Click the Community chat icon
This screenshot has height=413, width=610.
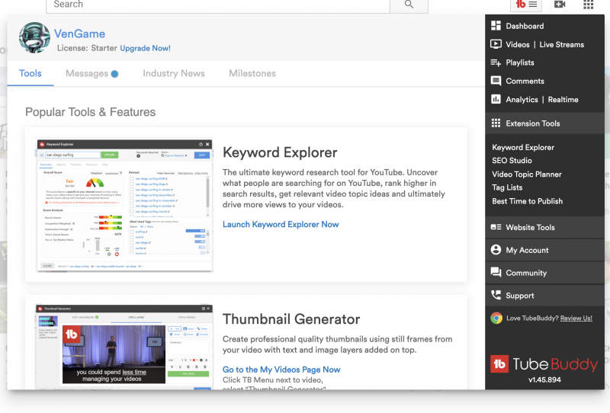[496, 273]
